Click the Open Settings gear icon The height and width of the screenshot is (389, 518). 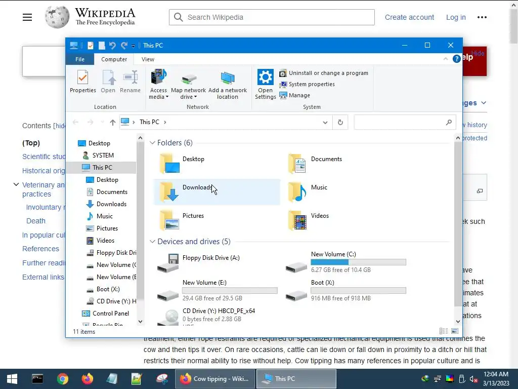click(265, 77)
